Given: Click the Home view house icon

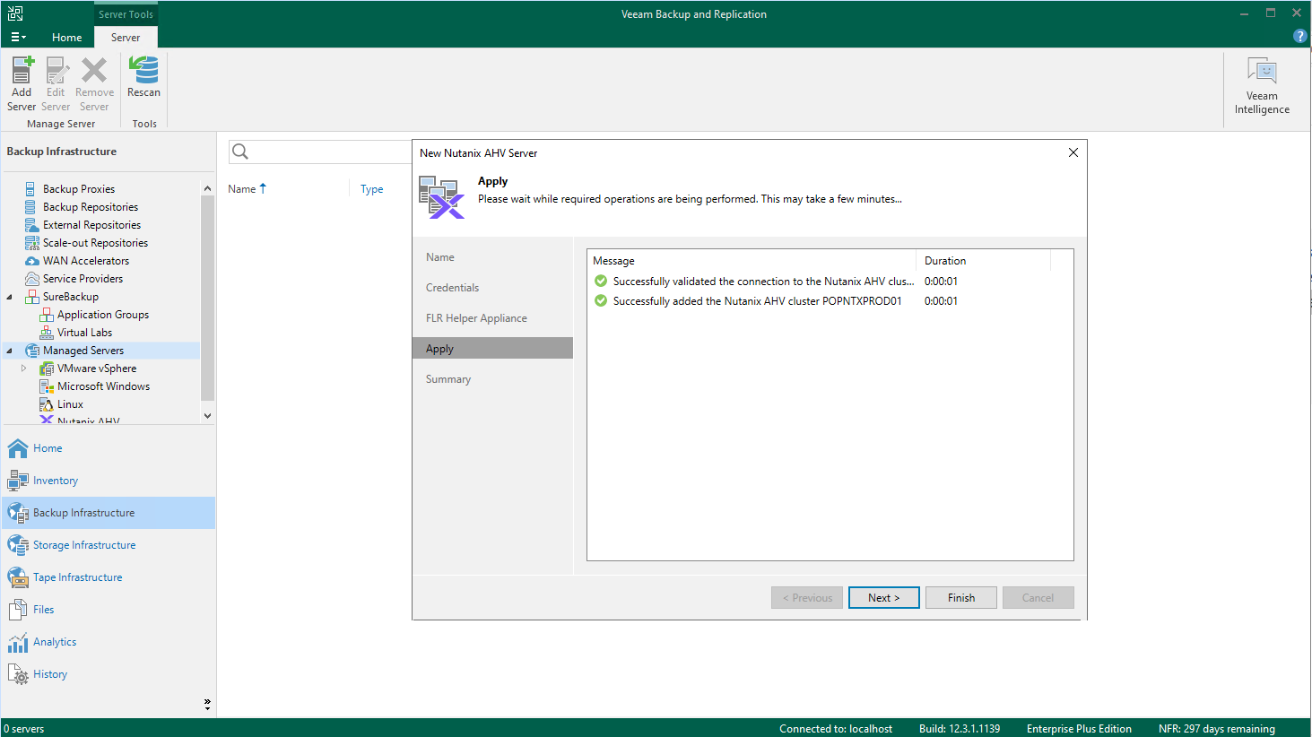Looking at the screenshot, I should coord(18,448).
